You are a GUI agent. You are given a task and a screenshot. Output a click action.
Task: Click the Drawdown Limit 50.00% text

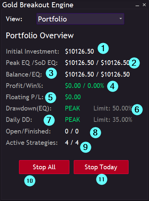(x=113, y=108)
